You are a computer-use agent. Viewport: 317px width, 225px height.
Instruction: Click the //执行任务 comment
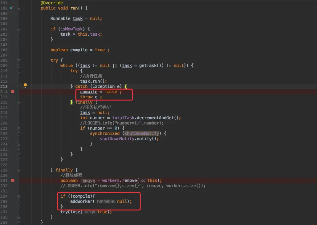click(91, 76)
